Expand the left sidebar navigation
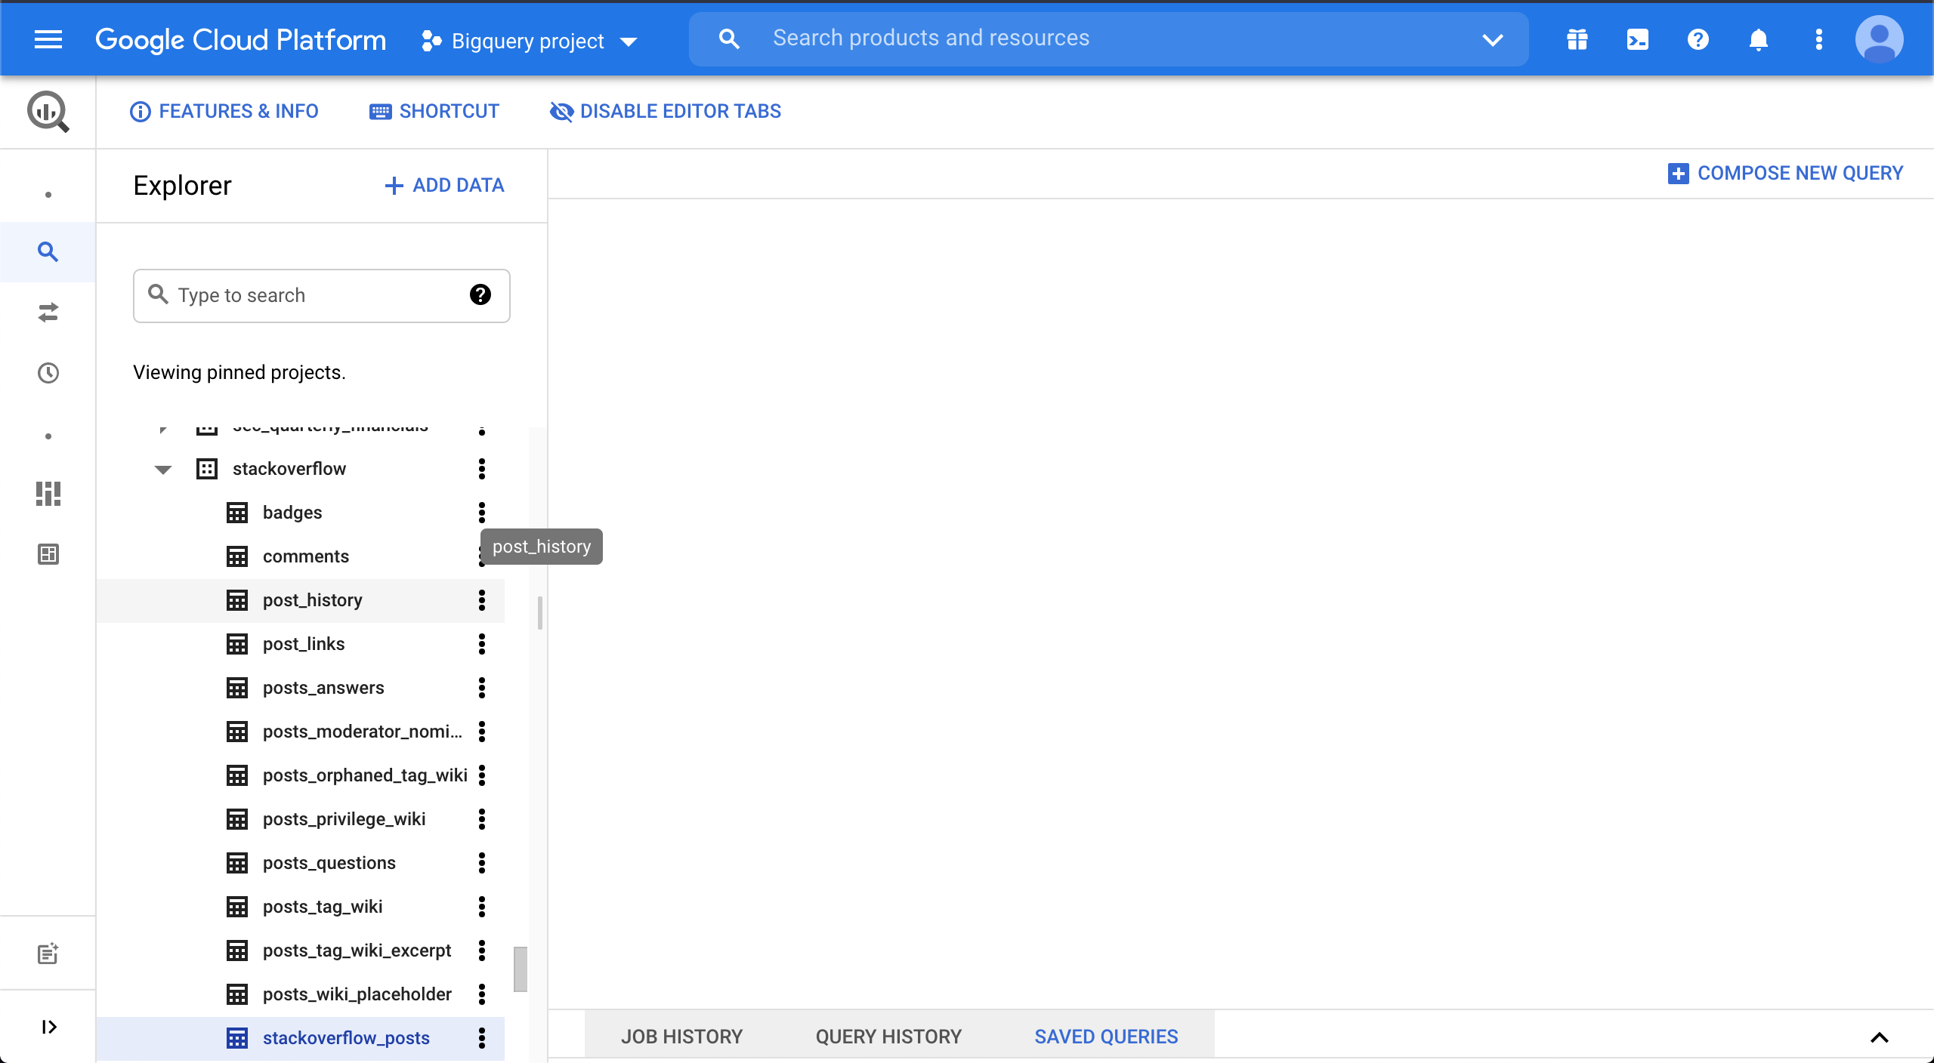This screenshot has width=1934, height=1063. coord(48,1027)
